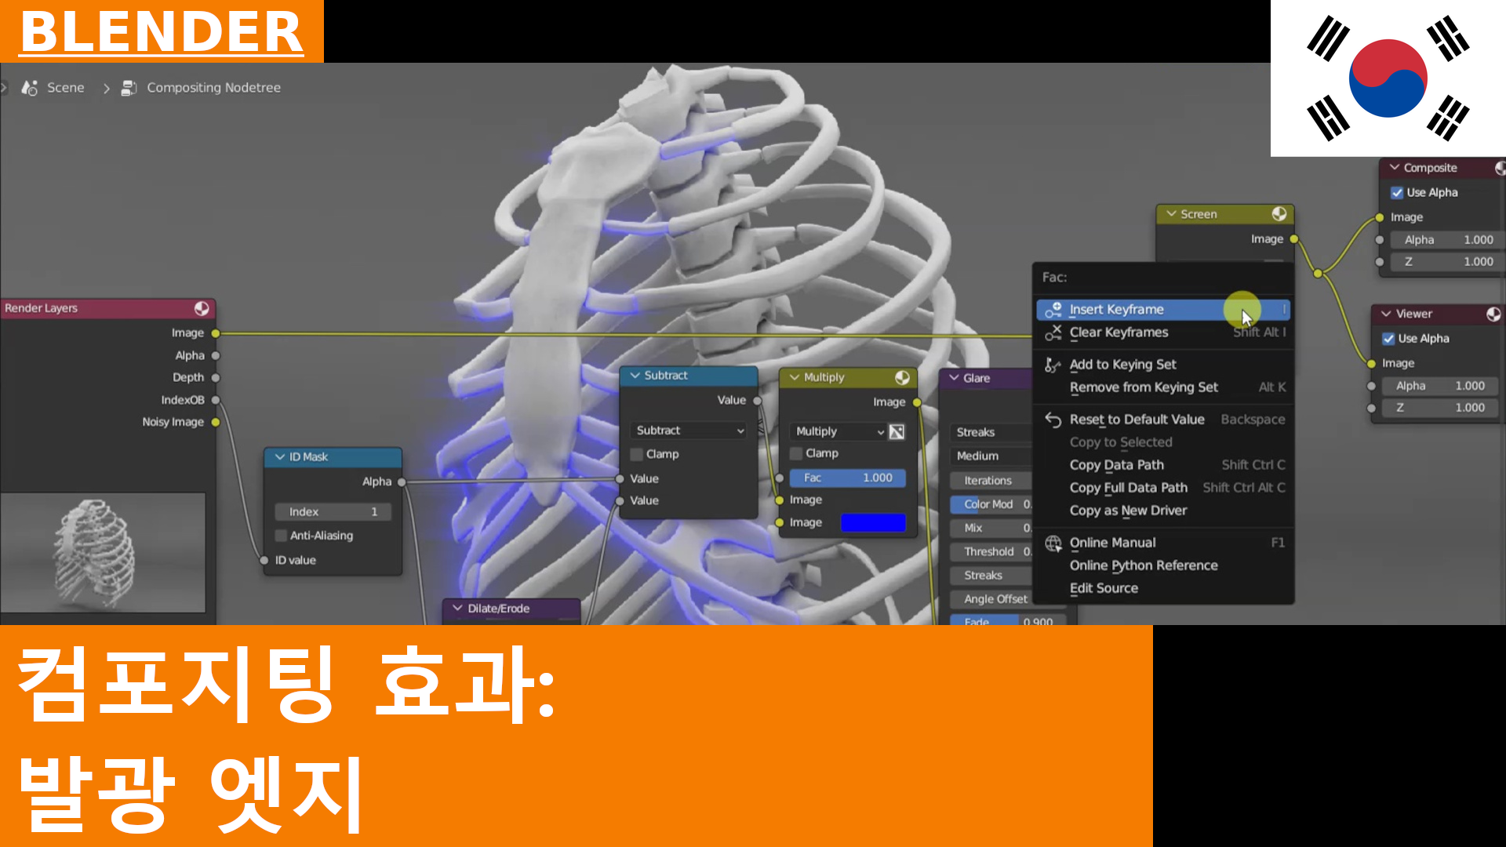Open the Multiply blend type dropdown
The height and width of the screenshot is (847, 1506).
point(837,431)
